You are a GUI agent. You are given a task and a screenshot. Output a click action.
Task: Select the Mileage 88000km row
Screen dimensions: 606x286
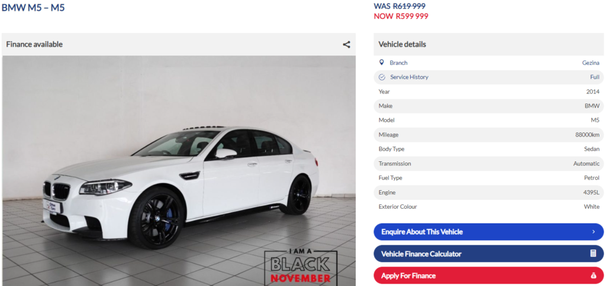click(488, 135)
